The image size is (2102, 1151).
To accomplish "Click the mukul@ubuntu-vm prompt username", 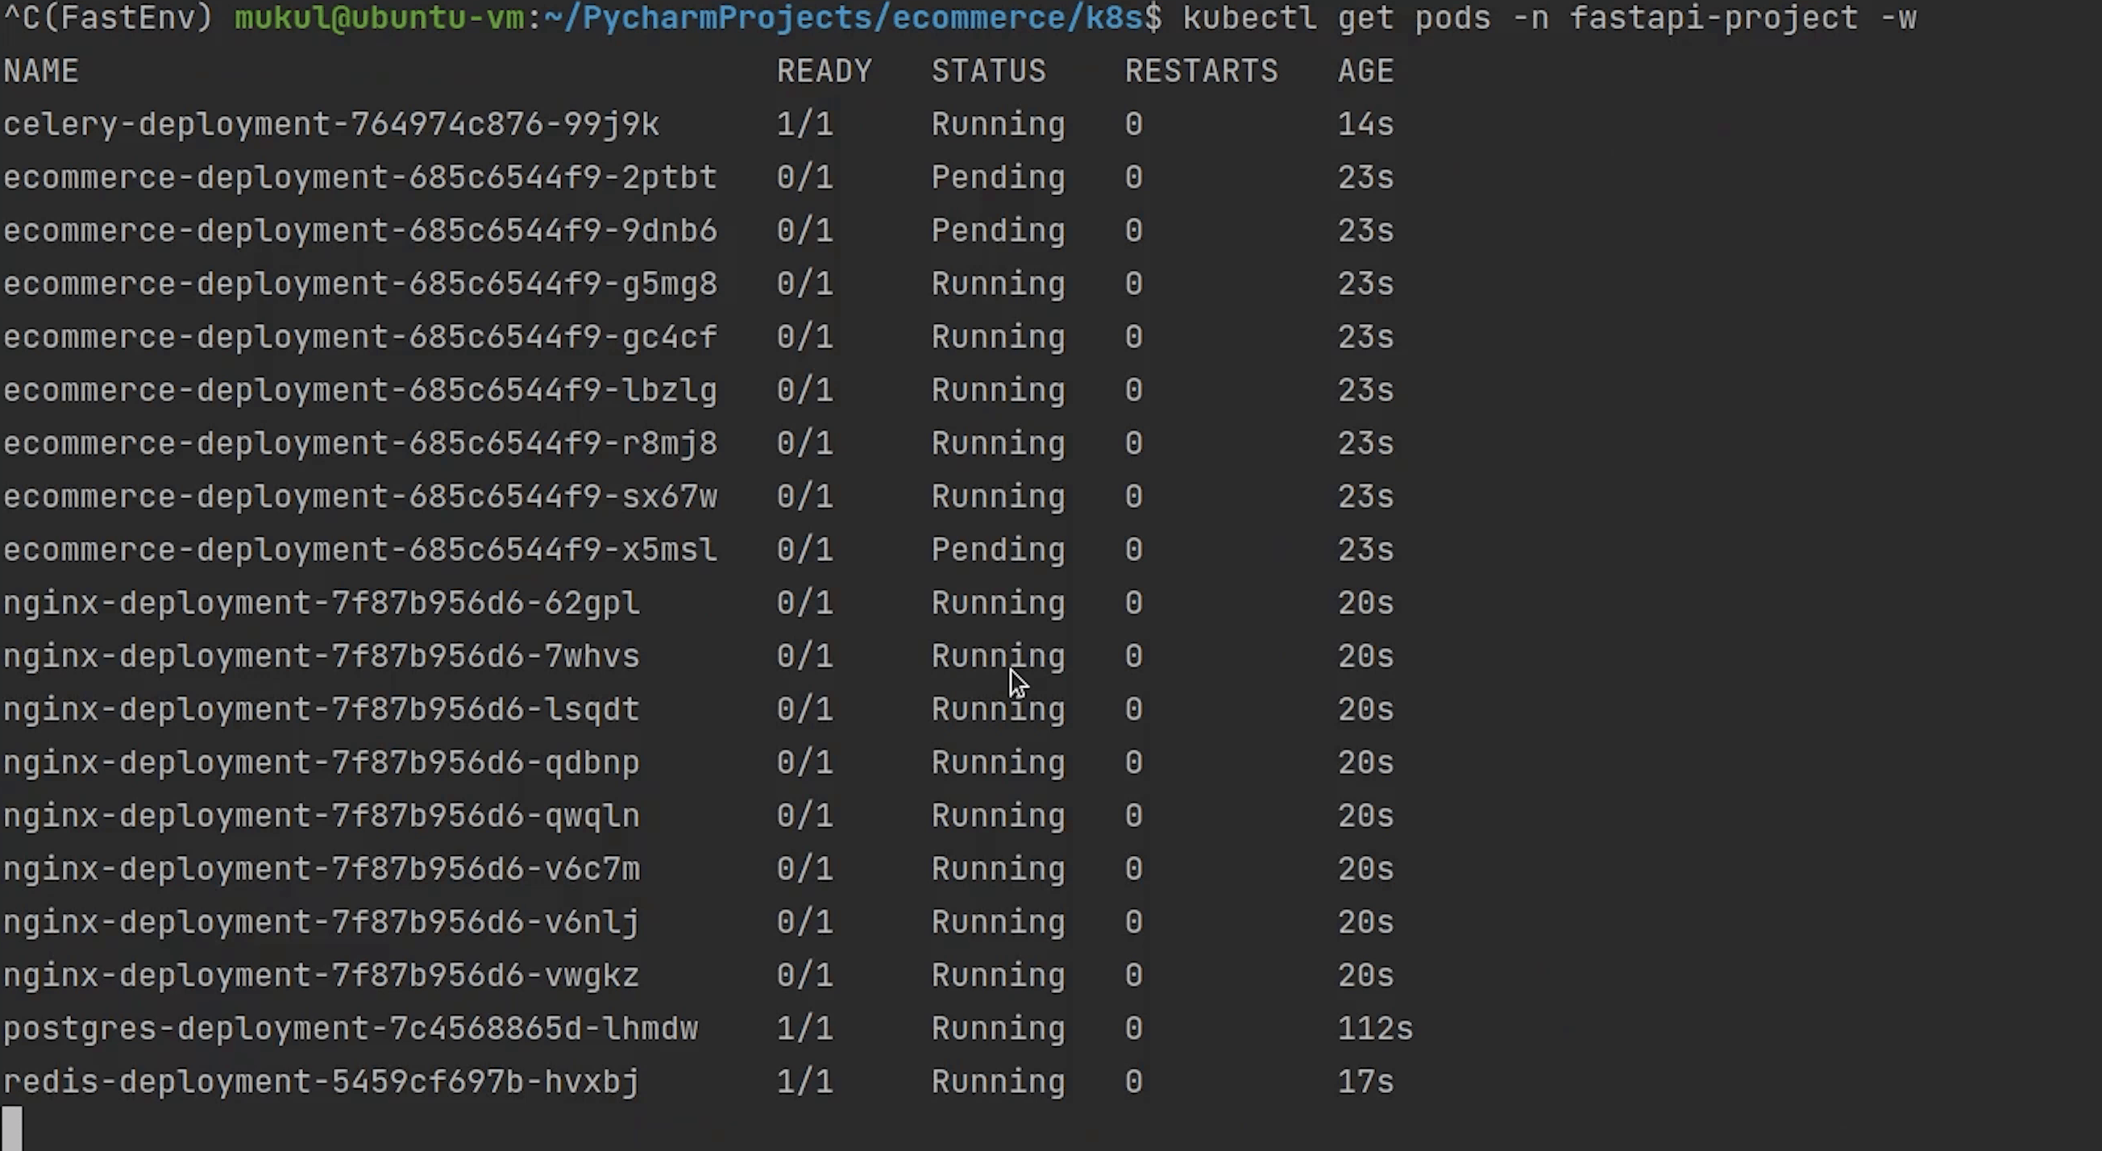I will pyautogui.click(x=380, y=18).
